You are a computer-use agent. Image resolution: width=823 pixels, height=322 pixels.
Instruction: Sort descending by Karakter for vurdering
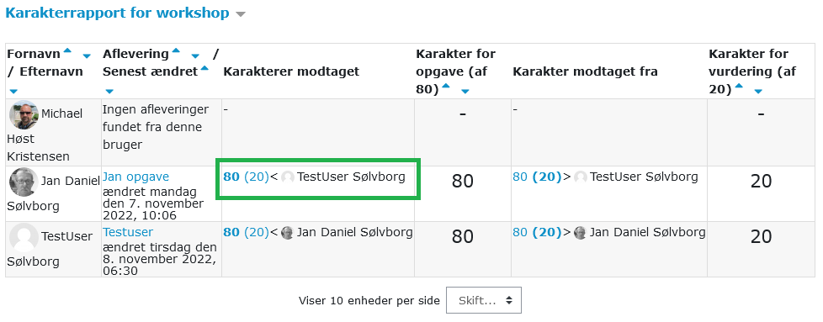[x=758, y=92]
